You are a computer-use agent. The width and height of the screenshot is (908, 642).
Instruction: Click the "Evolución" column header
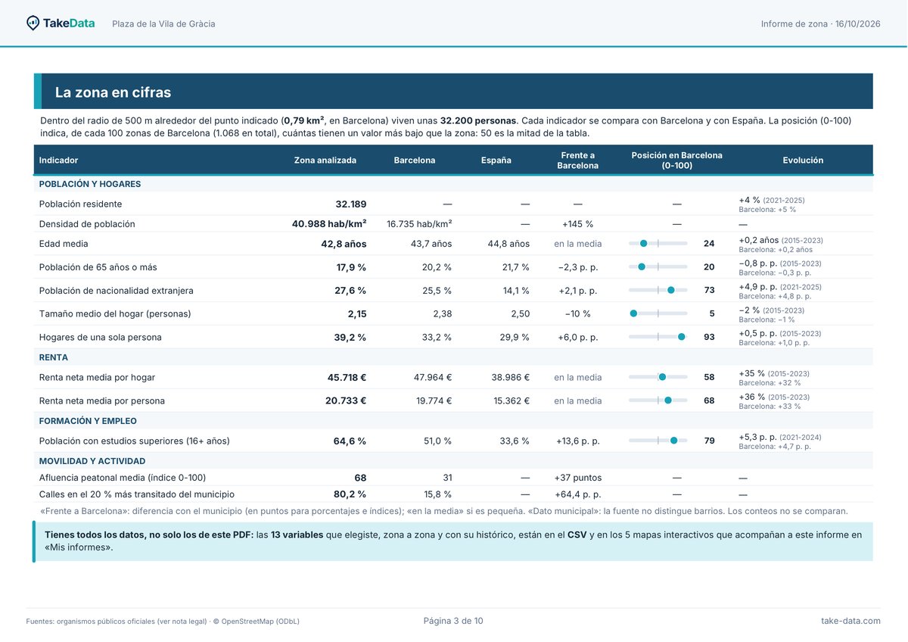803,160
